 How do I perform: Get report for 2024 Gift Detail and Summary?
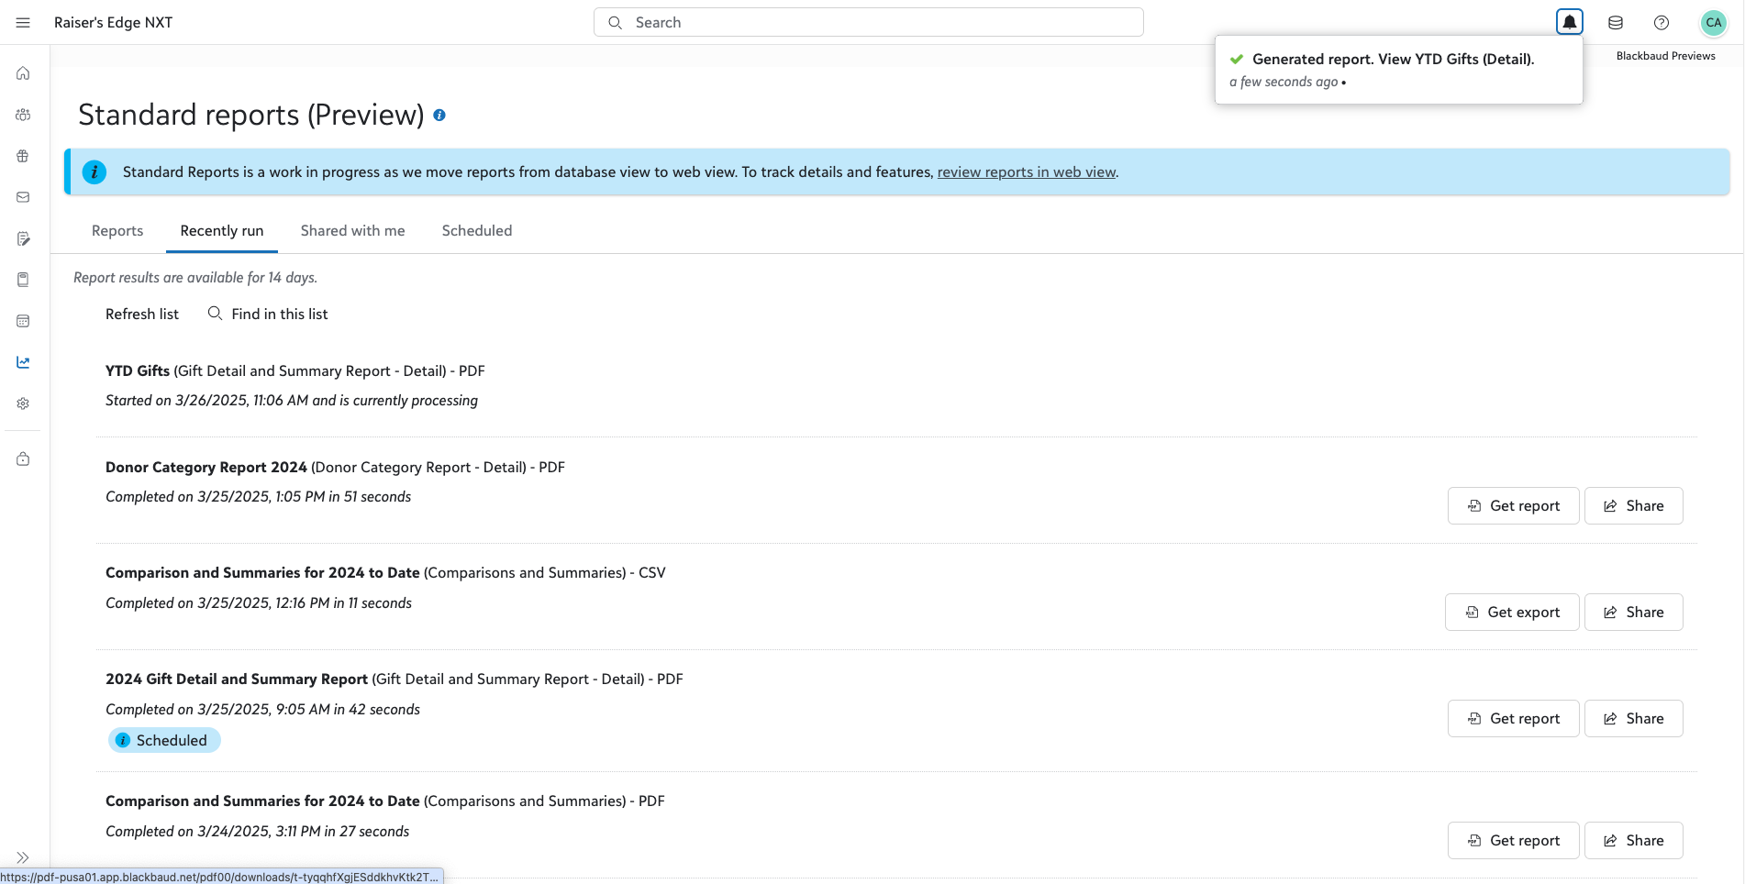tap(1514, 719)
